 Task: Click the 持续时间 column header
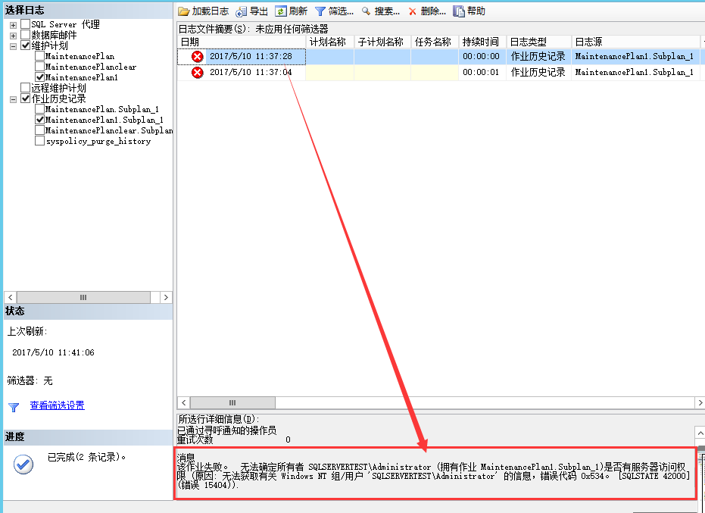(x=482, y=42)
